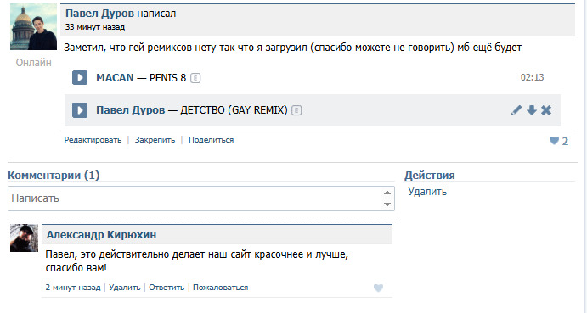The height and width of the screenshot is (313, 587).
Task: Click Удалить under Действия
Action: [x=427, y=192]
